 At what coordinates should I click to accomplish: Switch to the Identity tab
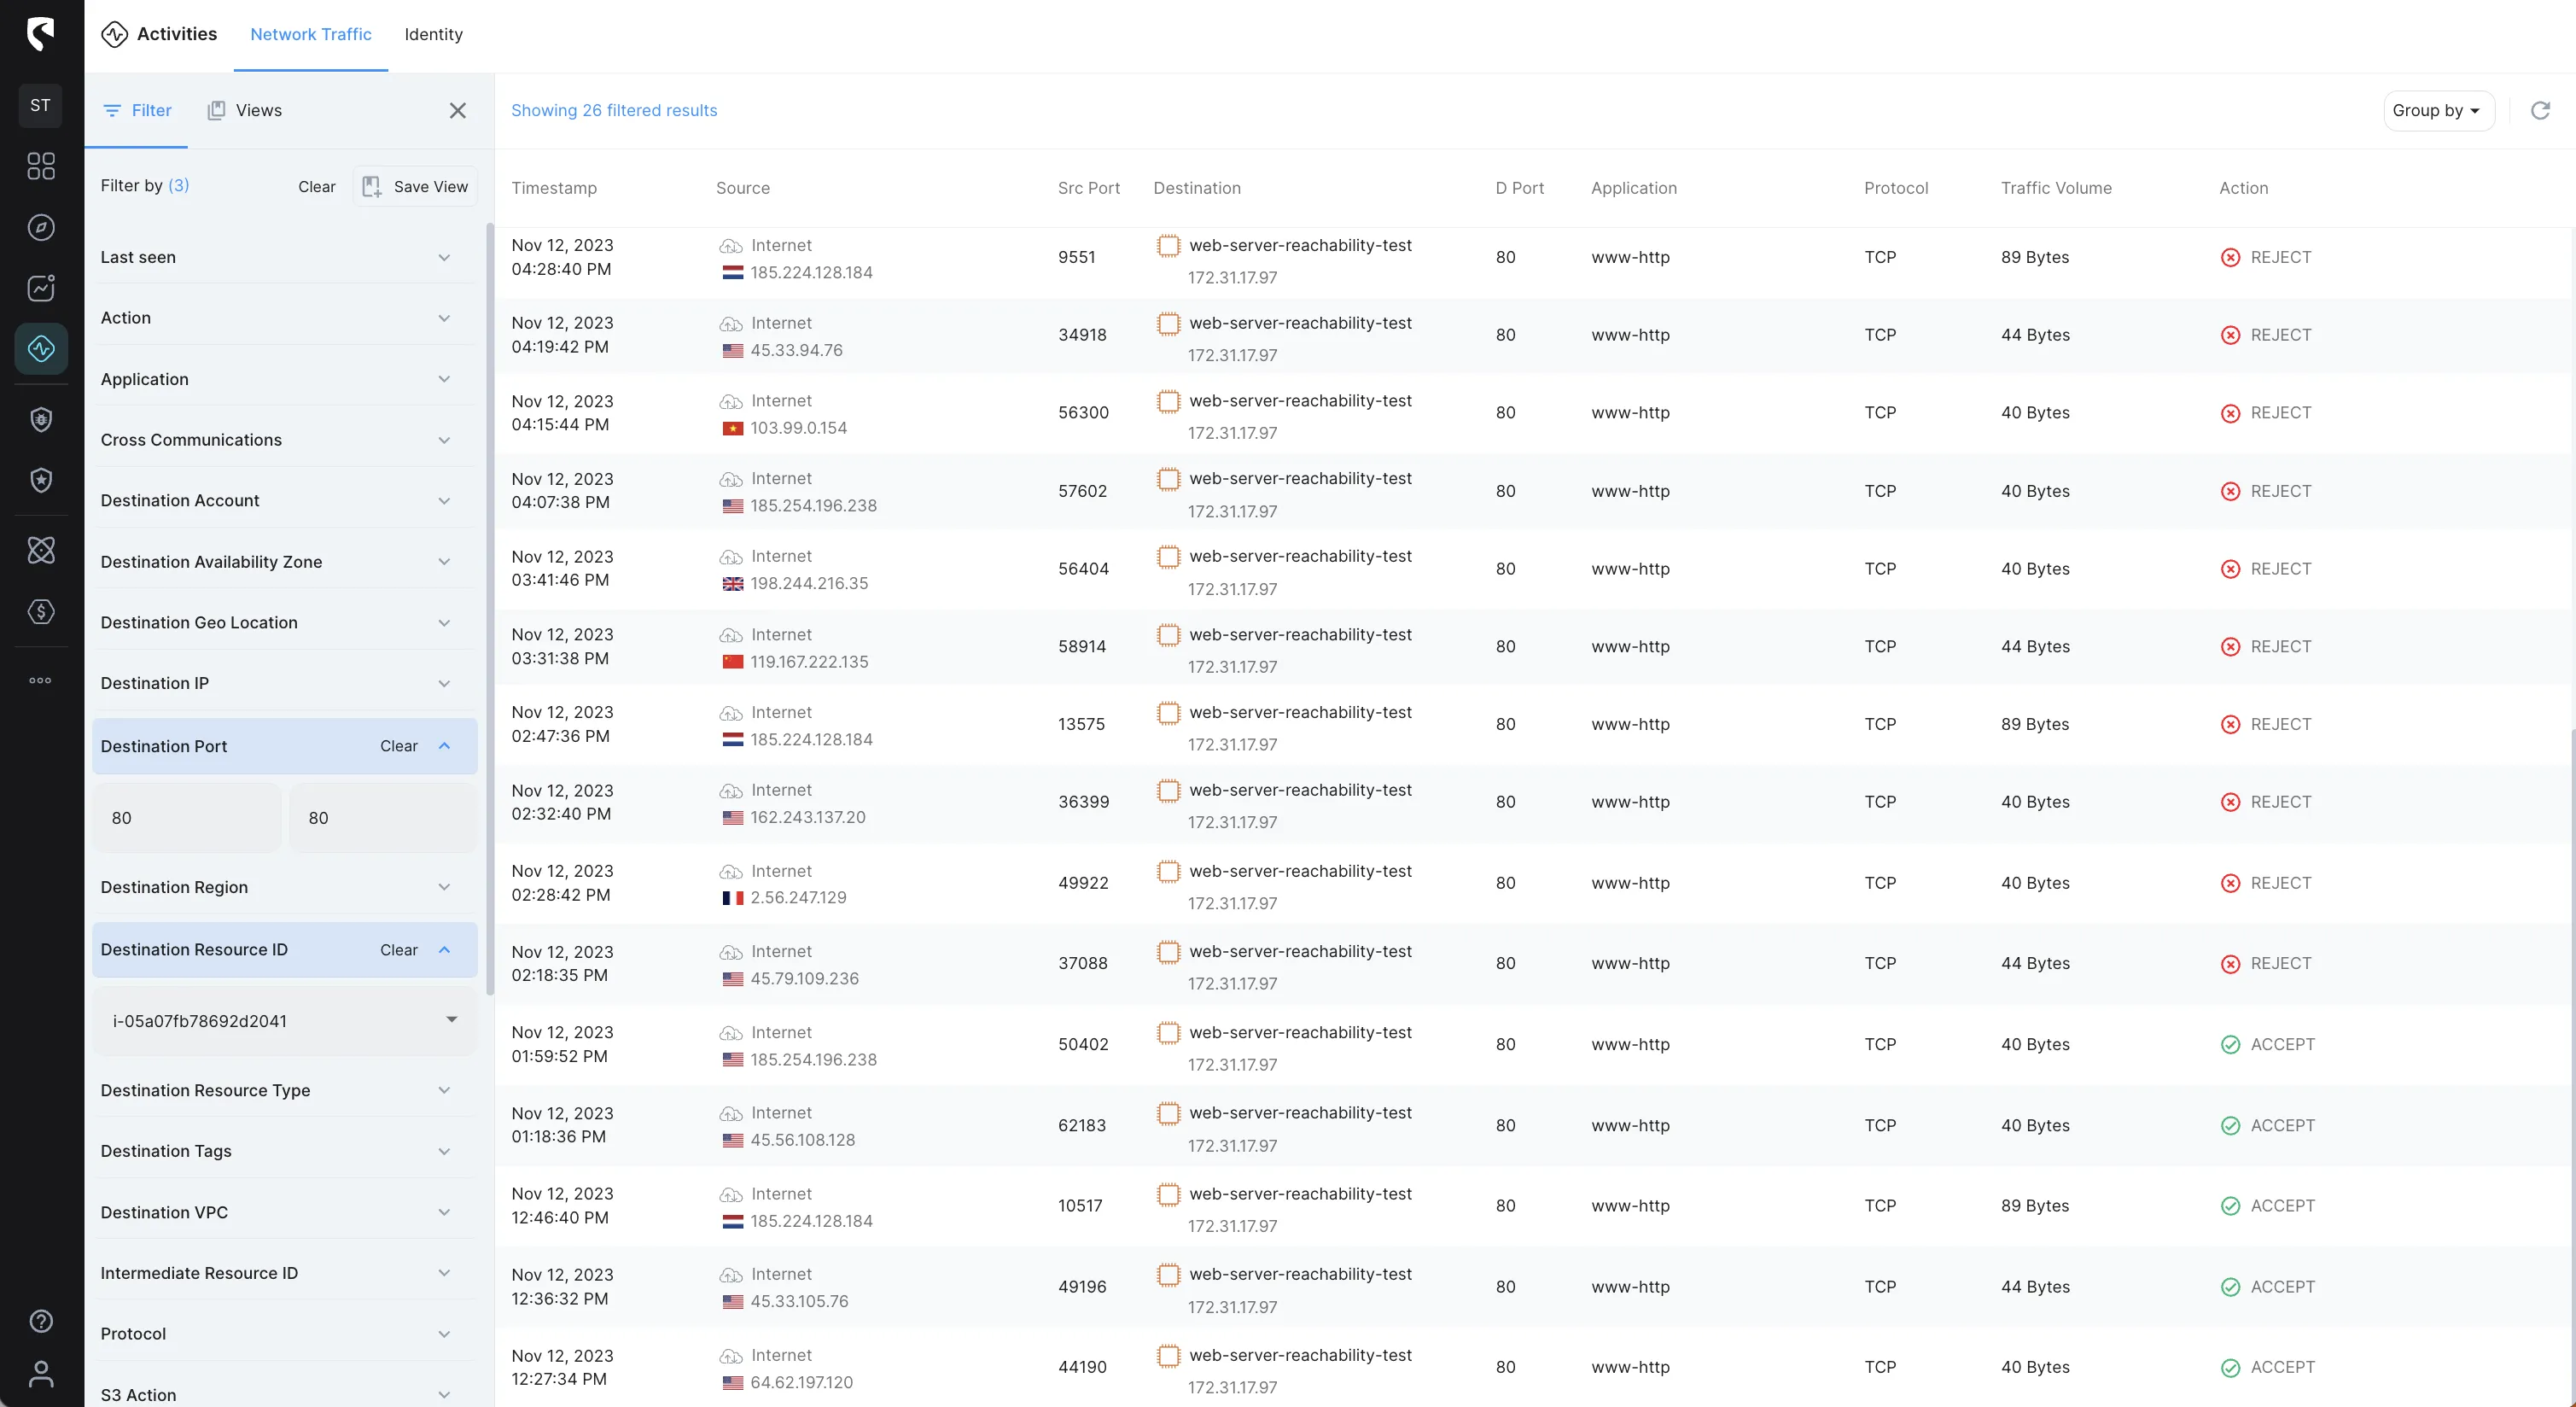(433, 34)
